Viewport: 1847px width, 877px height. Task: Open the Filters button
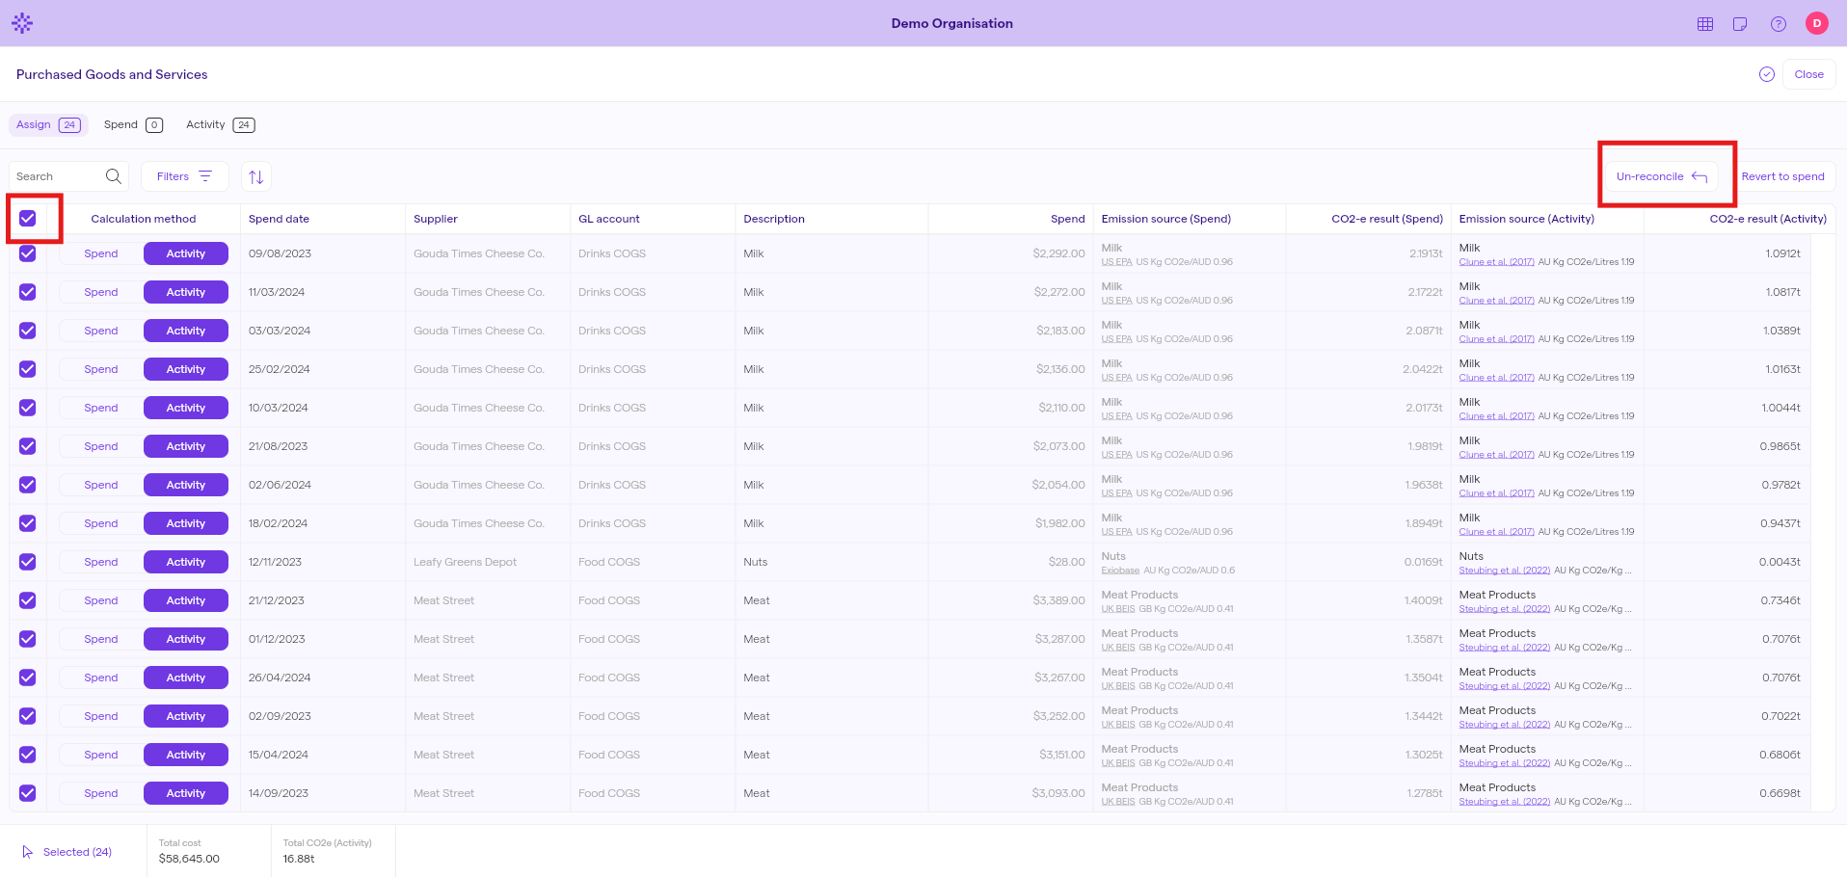184,176
